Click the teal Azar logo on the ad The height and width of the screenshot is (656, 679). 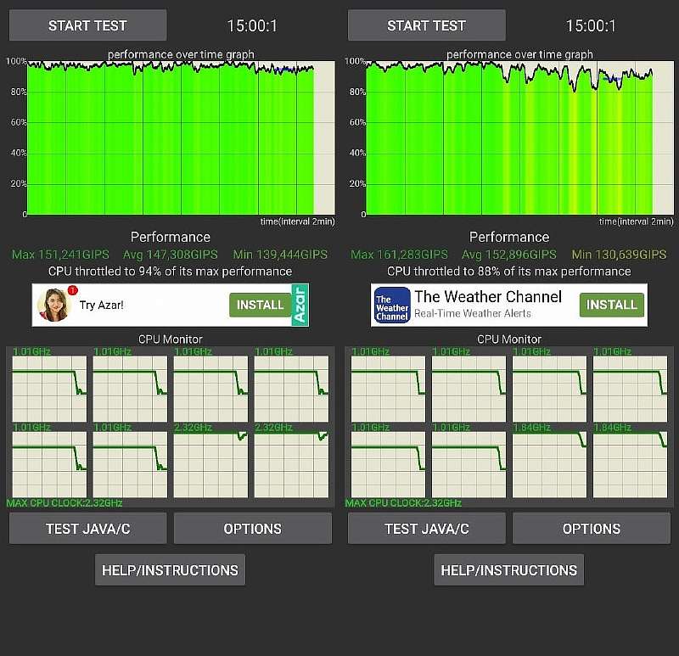click(x=299, y=305)
